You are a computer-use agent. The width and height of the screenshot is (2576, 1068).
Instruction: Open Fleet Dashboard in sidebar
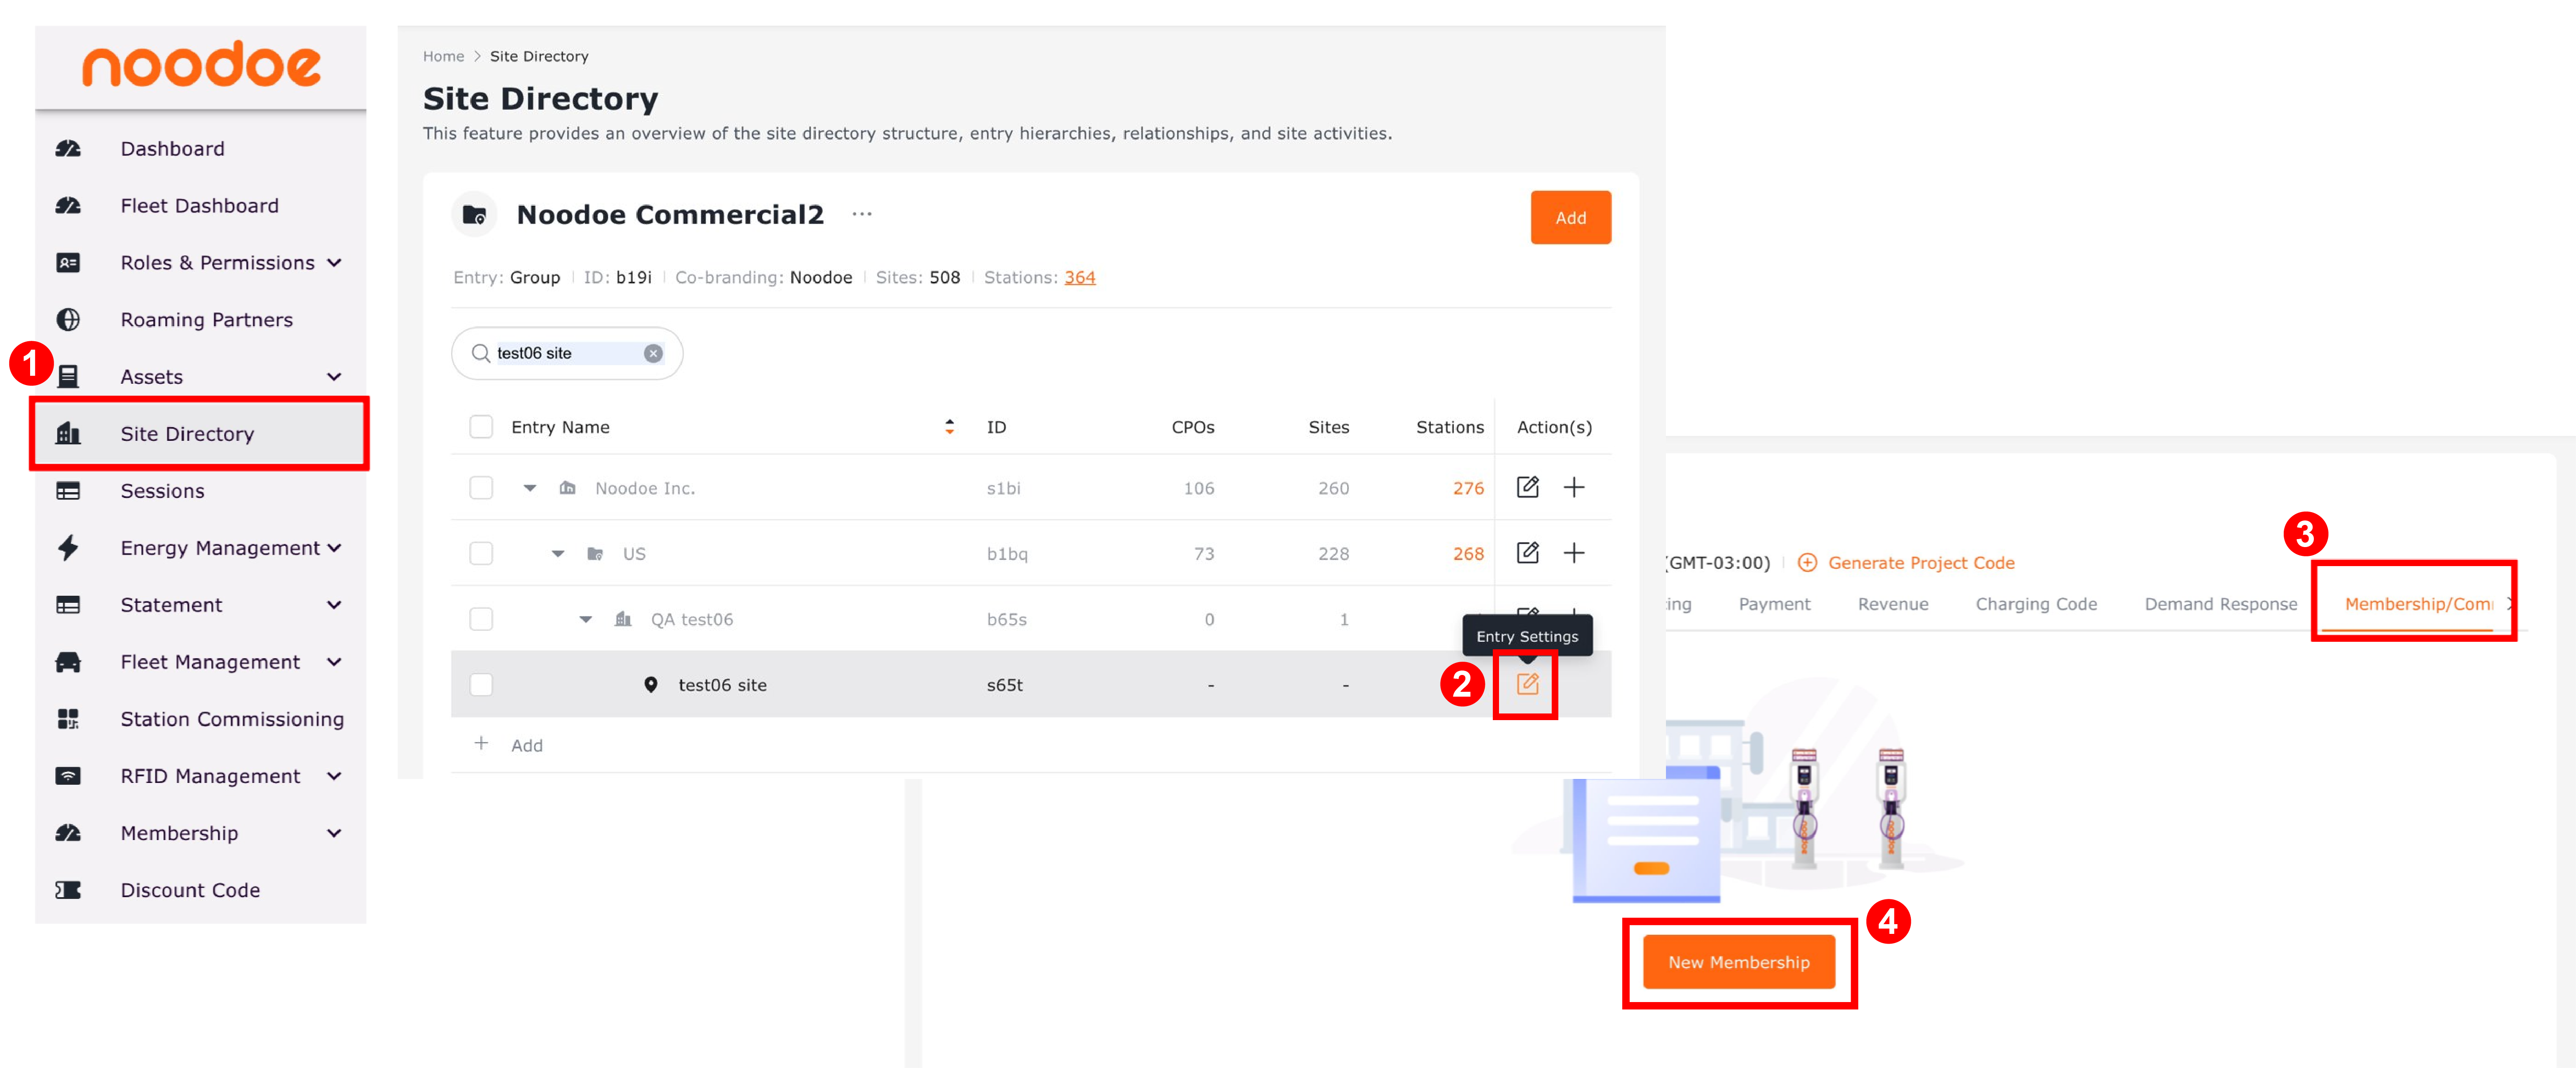tap(199, 206)
